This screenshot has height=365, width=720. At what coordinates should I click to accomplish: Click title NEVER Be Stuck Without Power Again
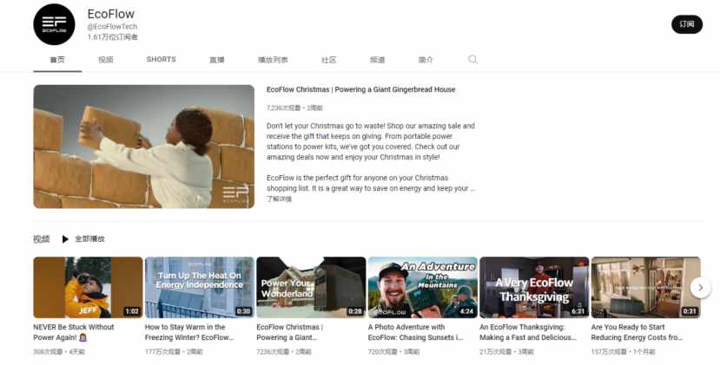pos(74,332)
